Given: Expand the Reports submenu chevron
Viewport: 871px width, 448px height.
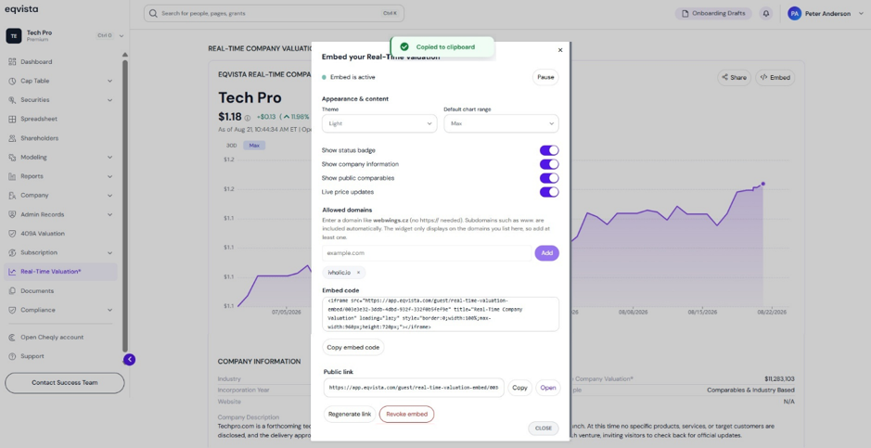Looking at the screenshot, I should (110, 176).
